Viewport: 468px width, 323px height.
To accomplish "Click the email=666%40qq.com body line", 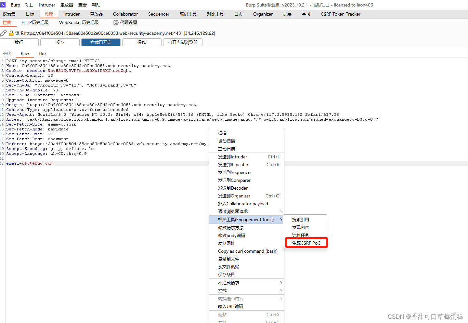I will pyautogui.click(x=30, y=163).
